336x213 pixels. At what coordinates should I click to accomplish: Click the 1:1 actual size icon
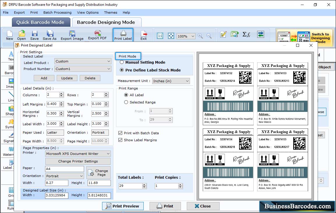click(x=160, y=36)
